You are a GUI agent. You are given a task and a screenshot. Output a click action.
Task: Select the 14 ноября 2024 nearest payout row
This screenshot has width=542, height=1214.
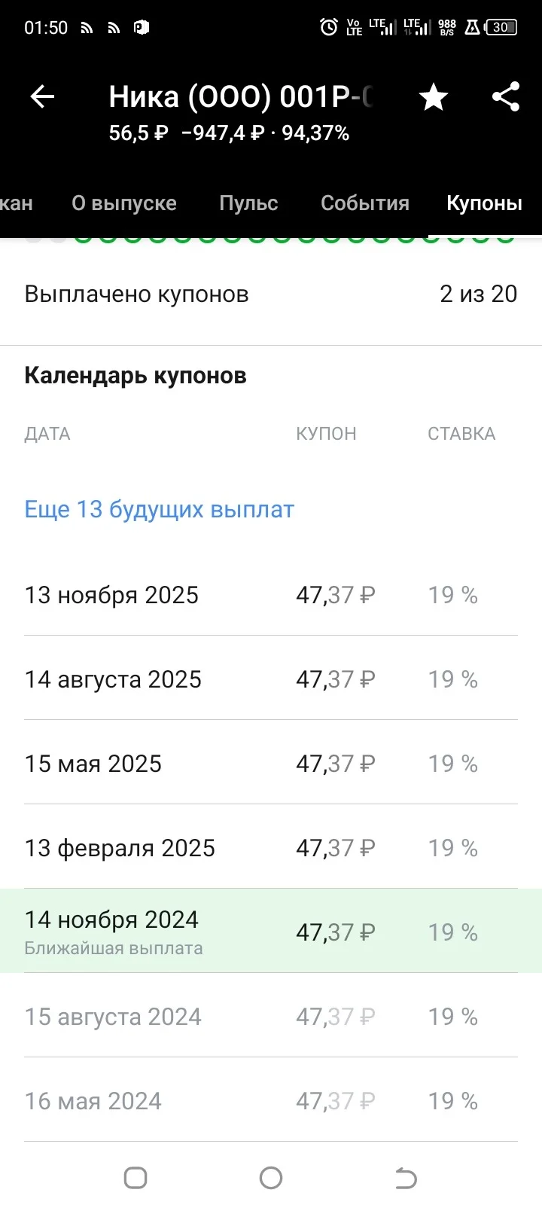pyautogui.click(x=271, y=931)
